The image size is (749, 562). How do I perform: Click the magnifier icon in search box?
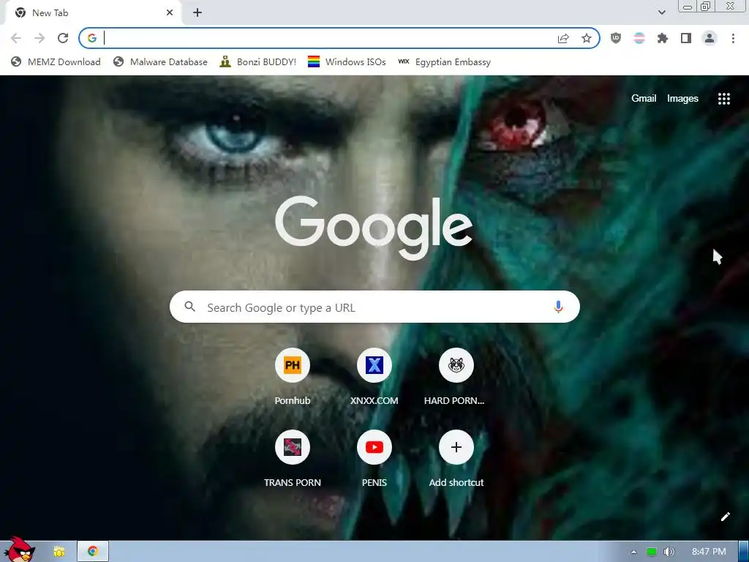pos(189,307)
